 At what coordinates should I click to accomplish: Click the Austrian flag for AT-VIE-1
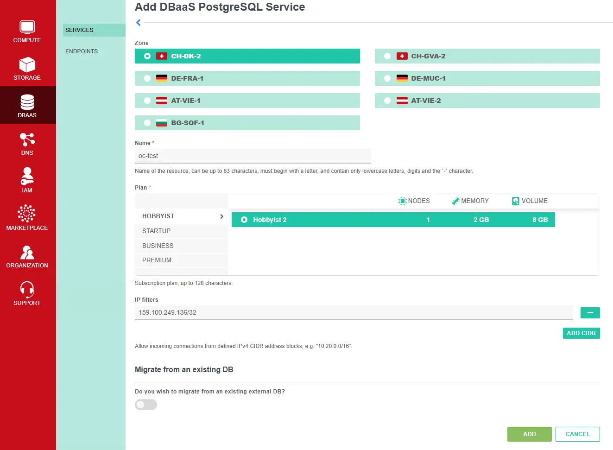pyautogui.click(x=162, y=101)
